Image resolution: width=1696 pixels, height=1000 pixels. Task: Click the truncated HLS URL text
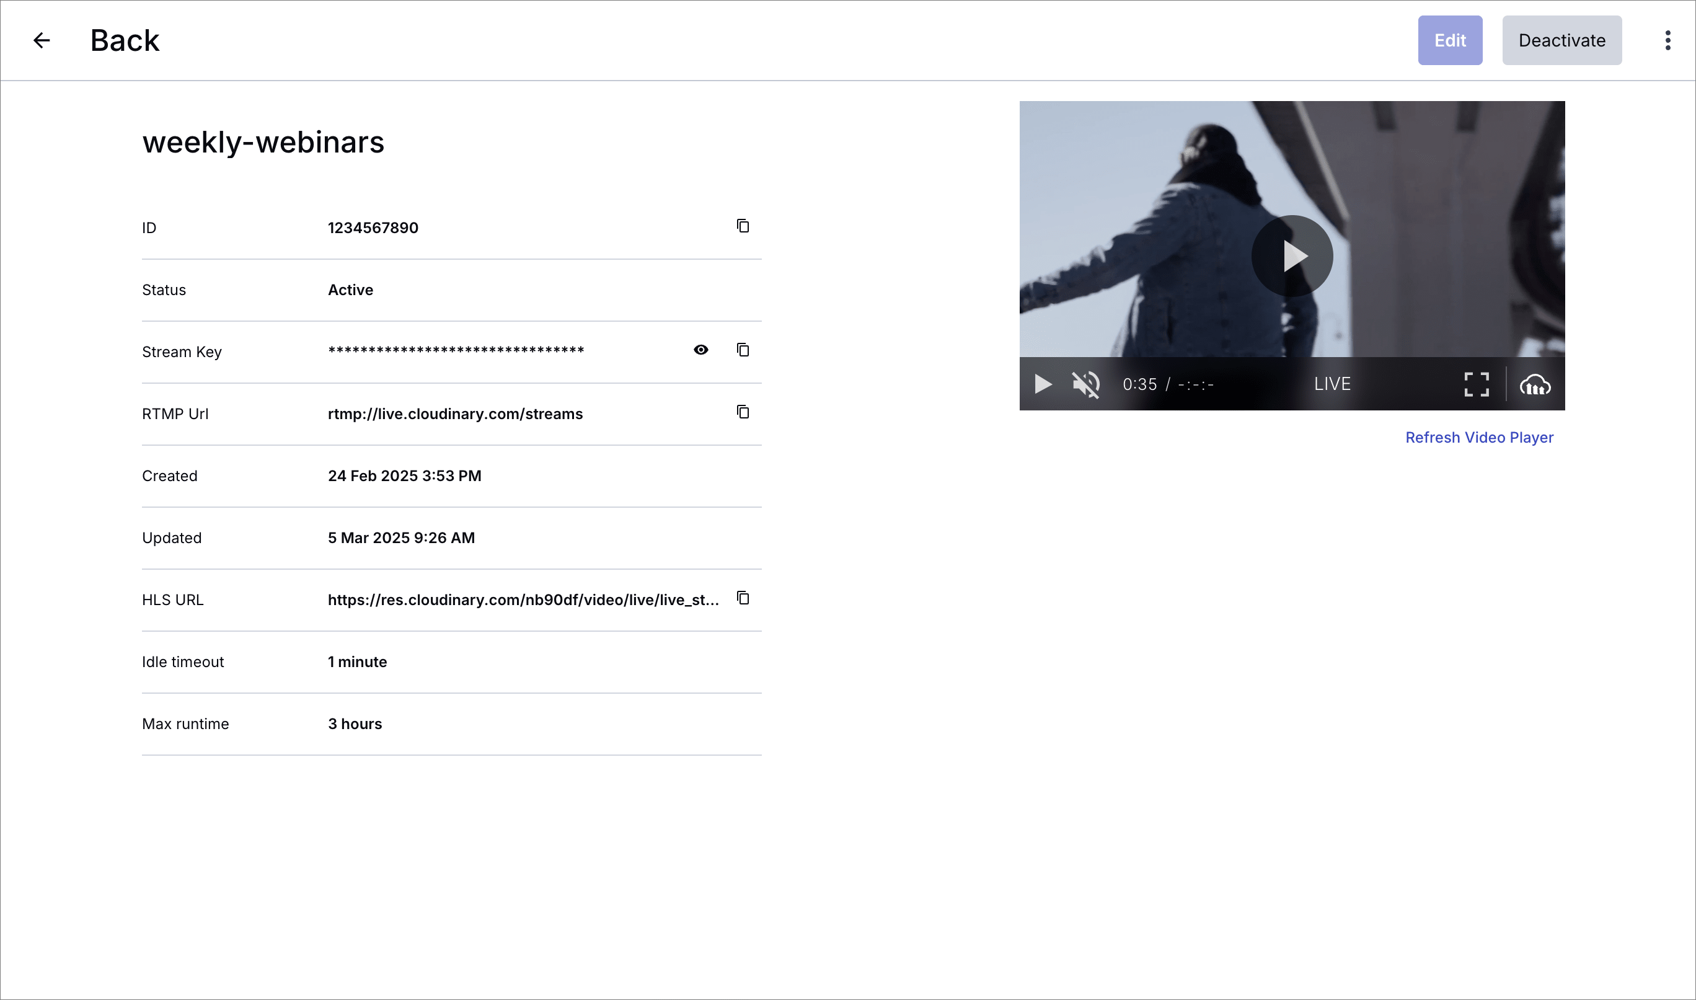(x=523, y=600)
